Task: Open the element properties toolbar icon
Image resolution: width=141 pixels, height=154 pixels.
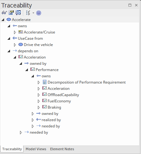Action: [x=11, y=13]
